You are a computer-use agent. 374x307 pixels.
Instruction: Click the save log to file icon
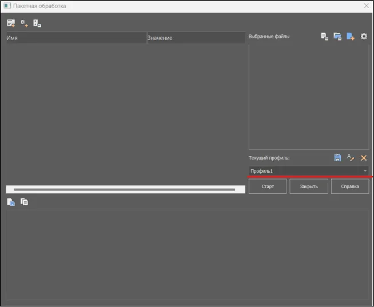click(x=11, y=202)
